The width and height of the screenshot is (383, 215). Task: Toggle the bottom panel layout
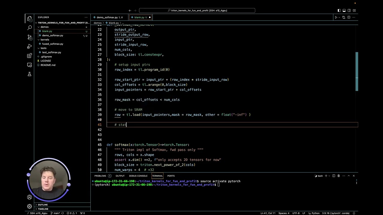(344, 10)
